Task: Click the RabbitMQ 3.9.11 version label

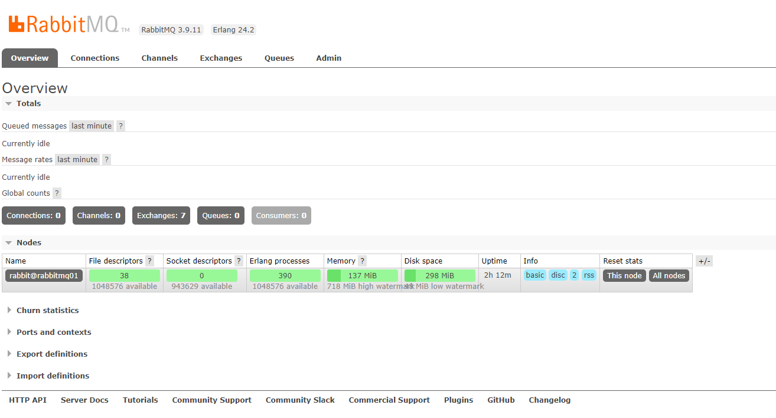Action: (171, 29)
